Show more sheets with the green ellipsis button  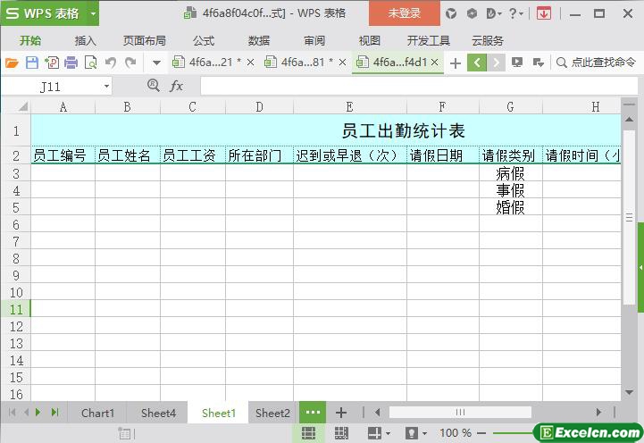pyautogui.click(x=313, y=413)
